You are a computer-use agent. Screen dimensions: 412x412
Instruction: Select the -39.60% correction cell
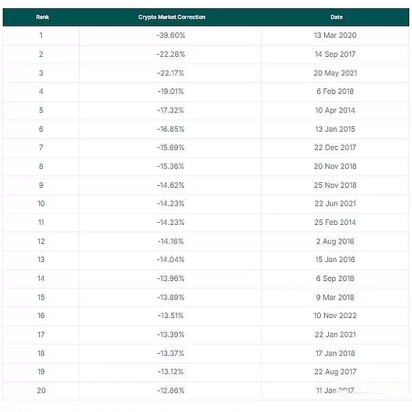[x=170, y=35]
